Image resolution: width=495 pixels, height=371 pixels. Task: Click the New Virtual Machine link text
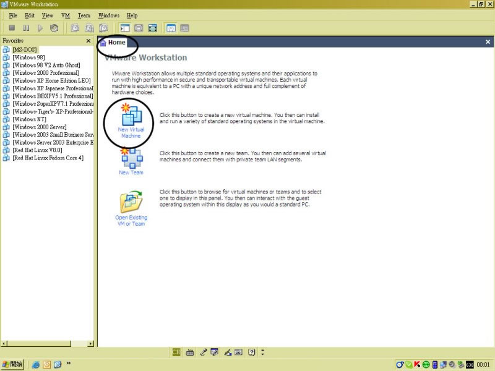[x=131, y=132]
